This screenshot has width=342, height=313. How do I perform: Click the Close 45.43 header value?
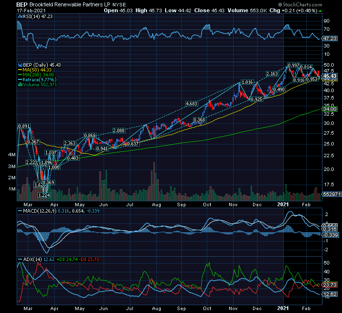point(210,10)
